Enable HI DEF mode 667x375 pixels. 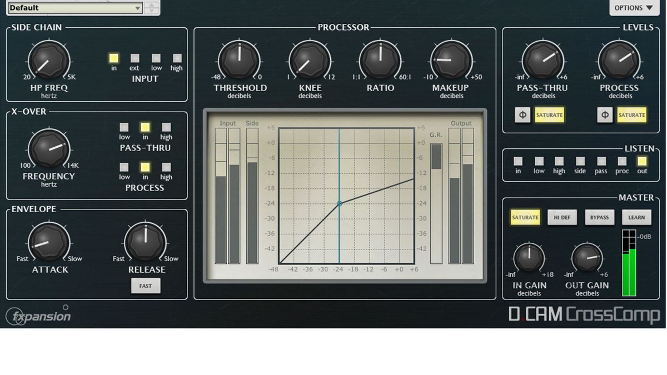click(x=562, y=217)
